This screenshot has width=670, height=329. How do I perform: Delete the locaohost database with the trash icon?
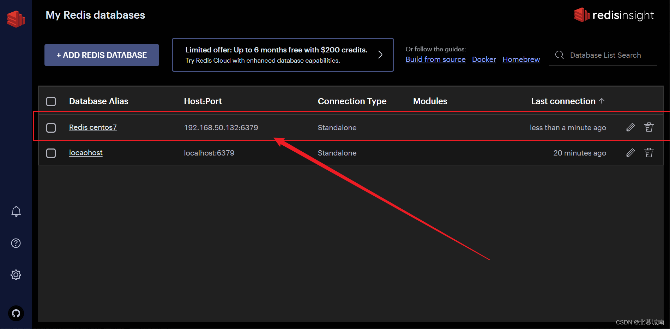[649, 152]
